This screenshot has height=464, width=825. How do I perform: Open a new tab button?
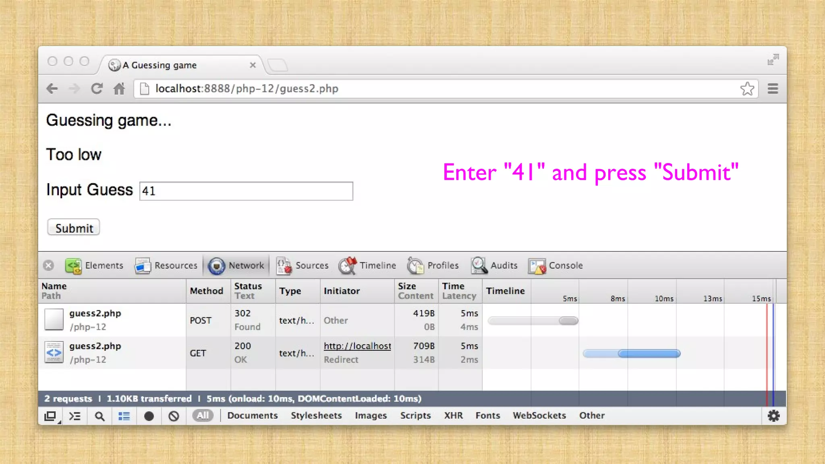tap(278, 65)
